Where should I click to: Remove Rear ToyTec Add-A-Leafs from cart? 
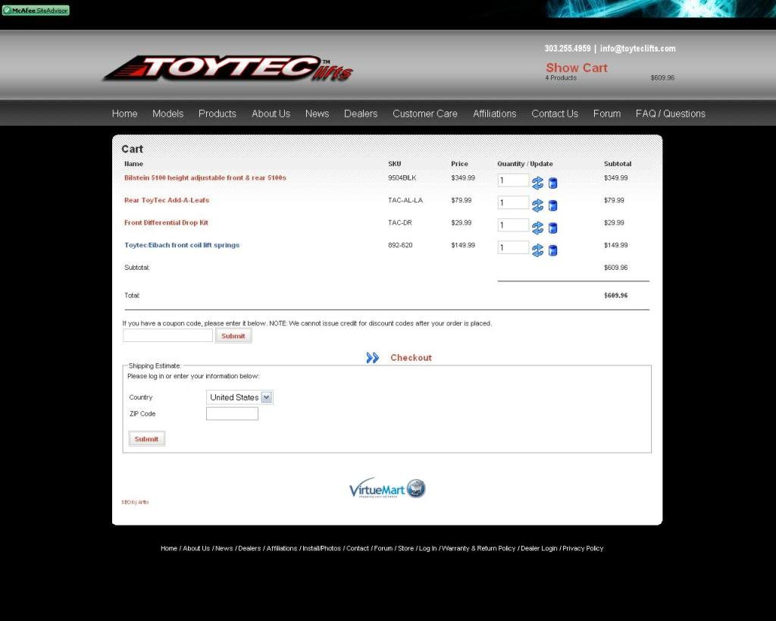click(552, 205)
